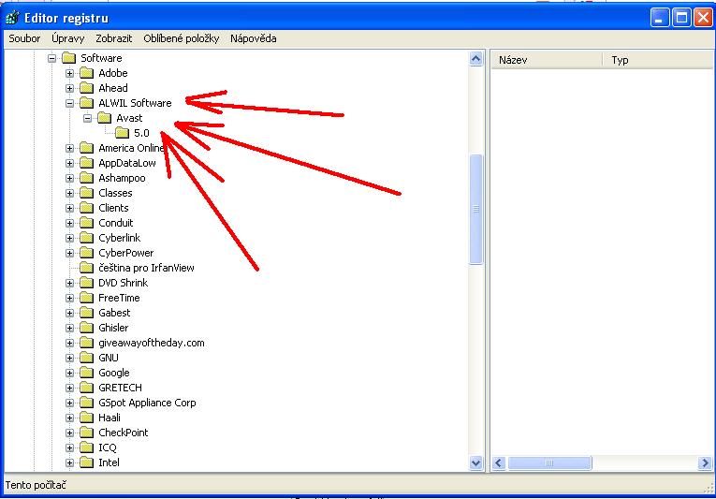The width and height of the screenshot is (716, 499).
Task: Click the DVD Shrink folder icon
Action: pyautogui.click(x=86, y=283)
